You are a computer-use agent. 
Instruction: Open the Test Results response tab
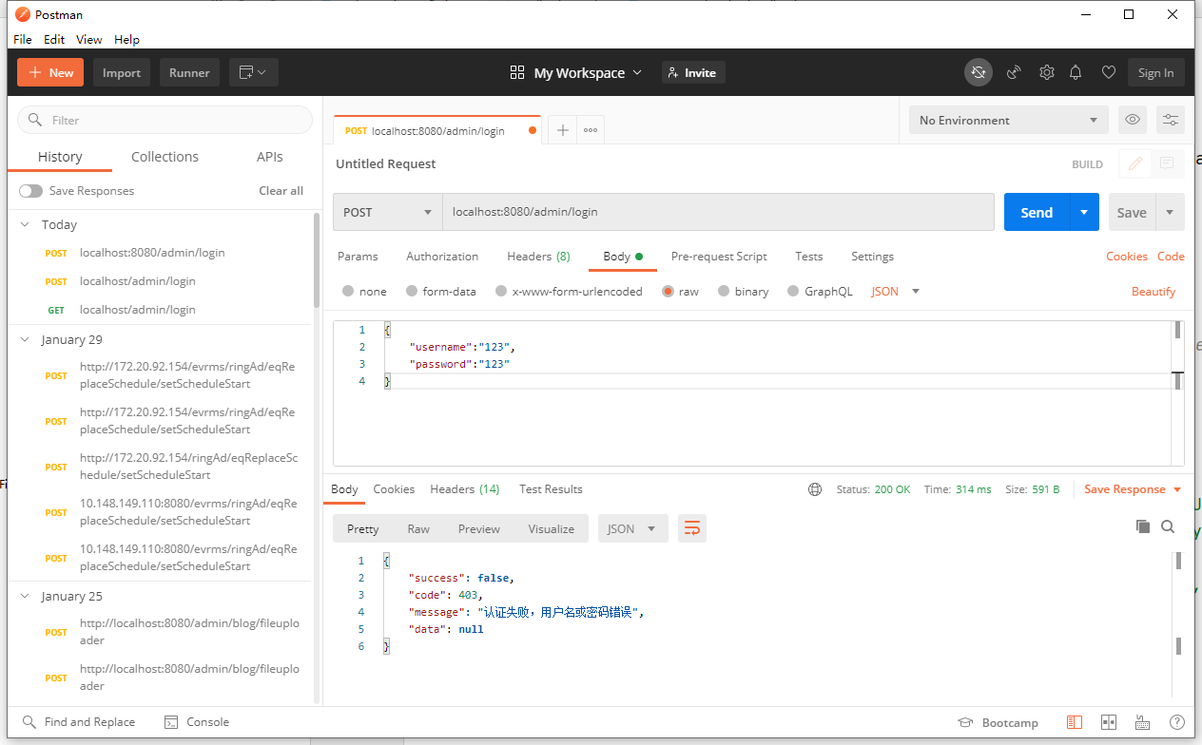pos(551,489)
